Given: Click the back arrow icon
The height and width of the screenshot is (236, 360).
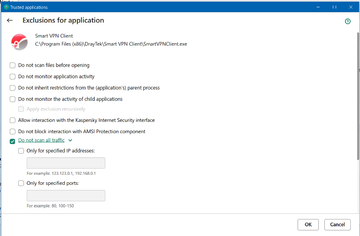Looking at the screenshot, I should point(10,21).
